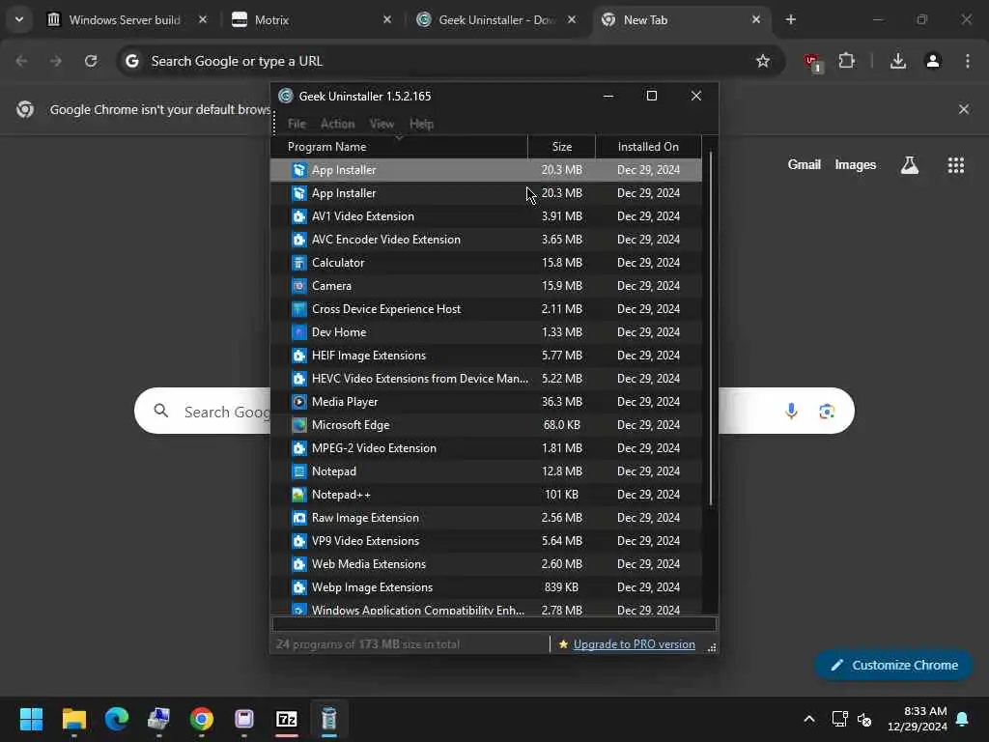Image resolution: width=989 pixels, height=742 pixels.
Task: Open the Chrome Extensions puzzle icon
Action: 846,61
